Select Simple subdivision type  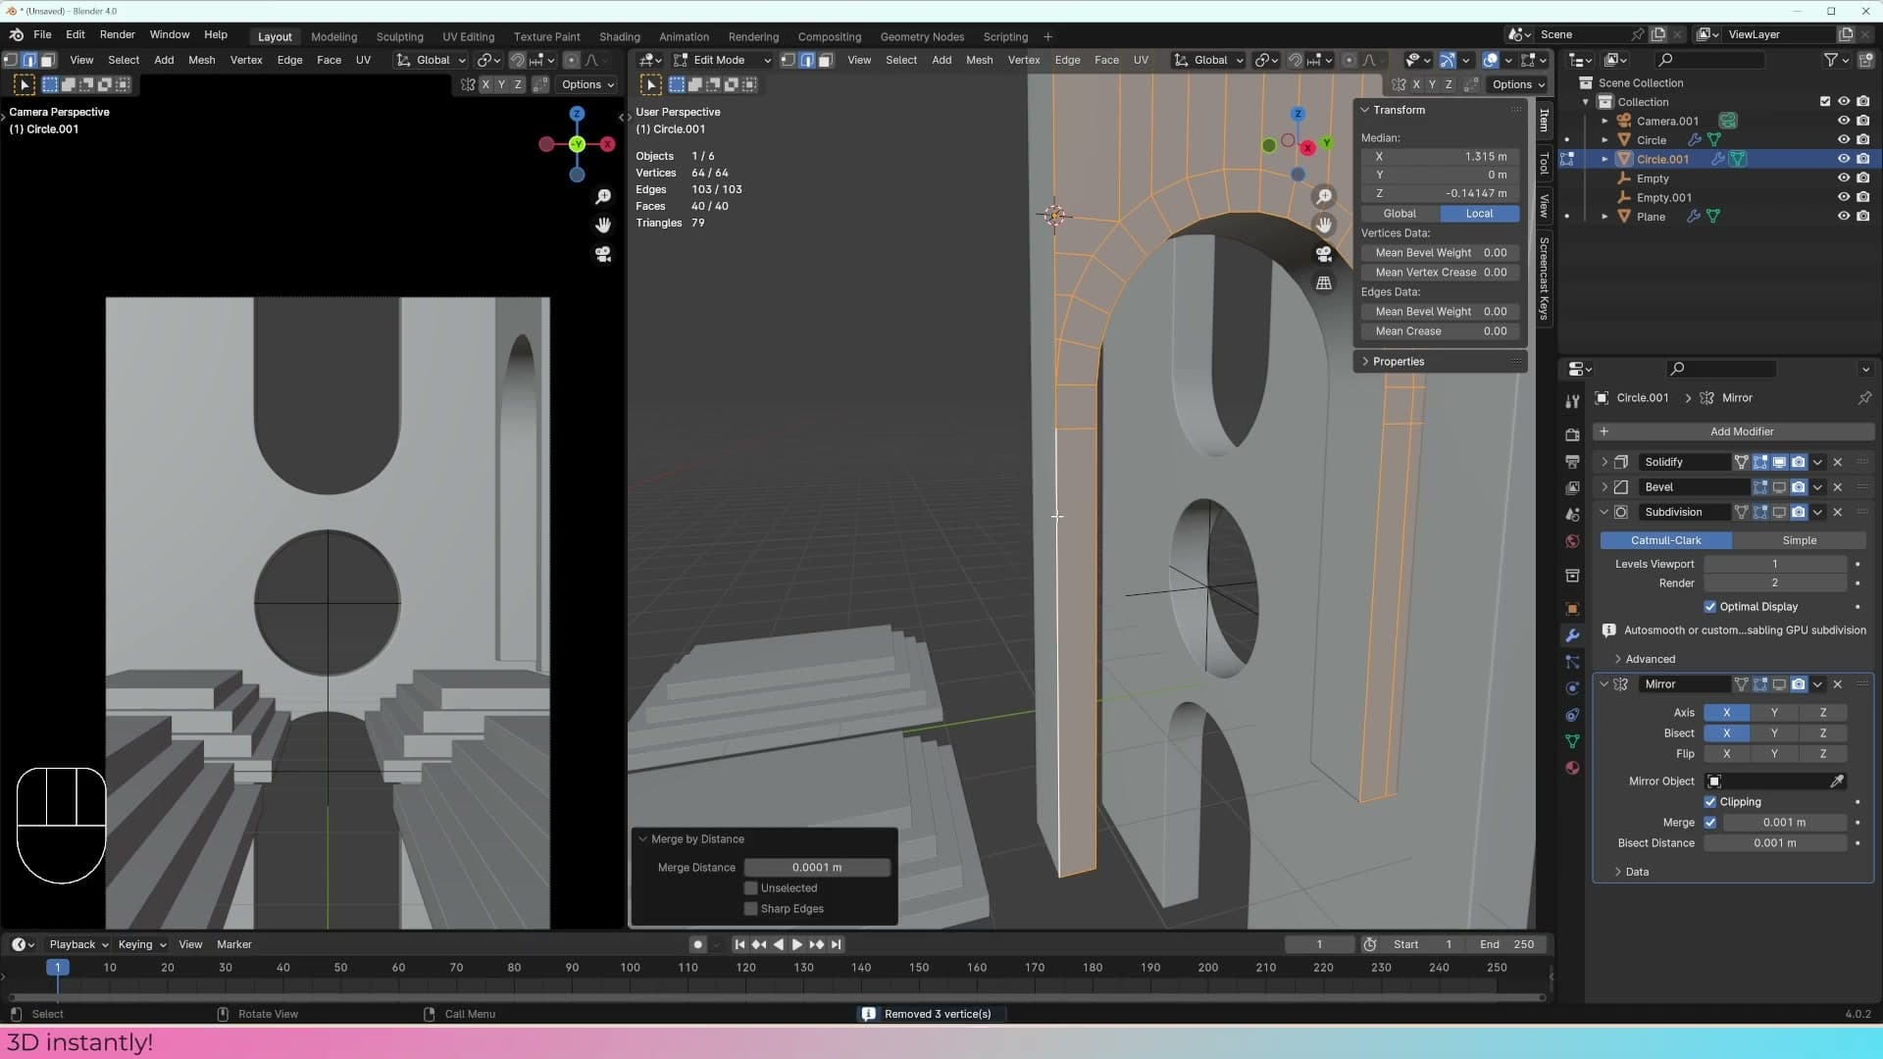point(1799,540)
